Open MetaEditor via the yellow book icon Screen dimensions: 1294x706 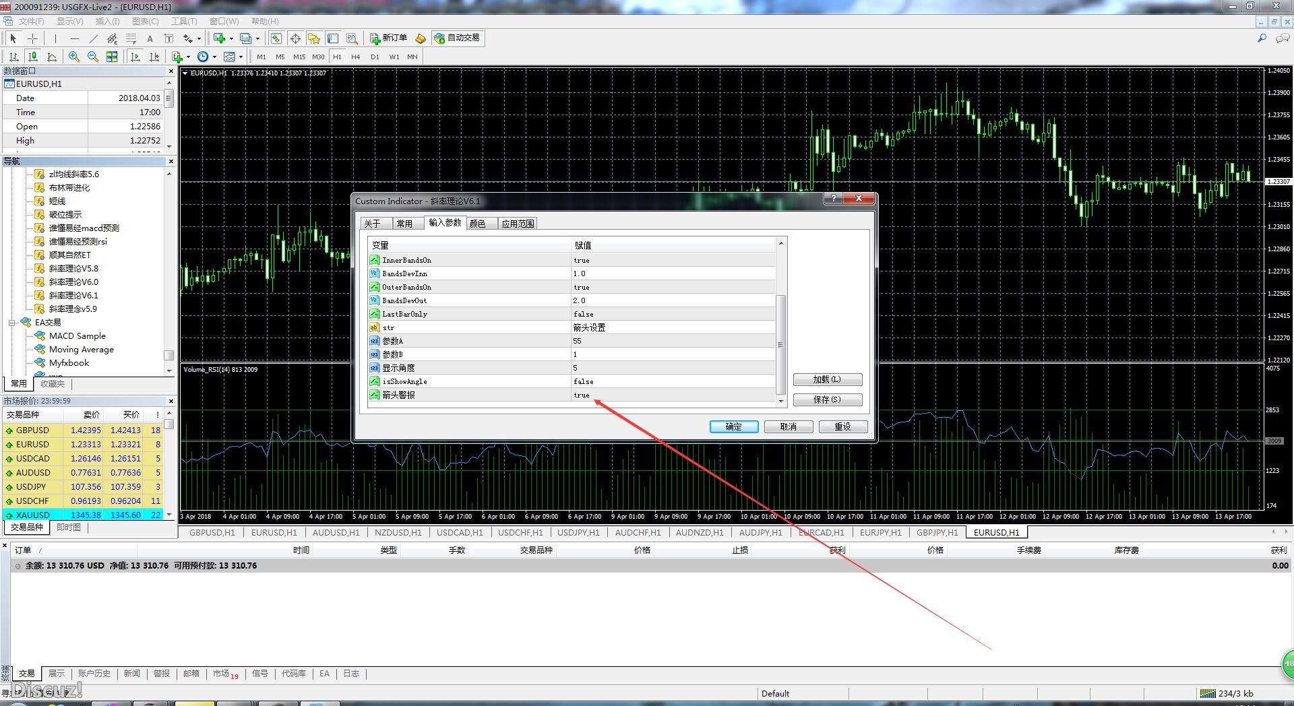point(421,38)
